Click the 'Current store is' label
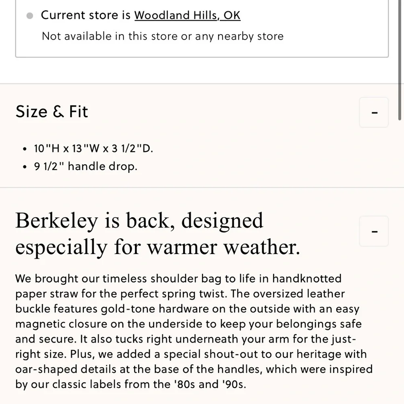Screen dimensions: 404x404 click(x=86, y=15)
